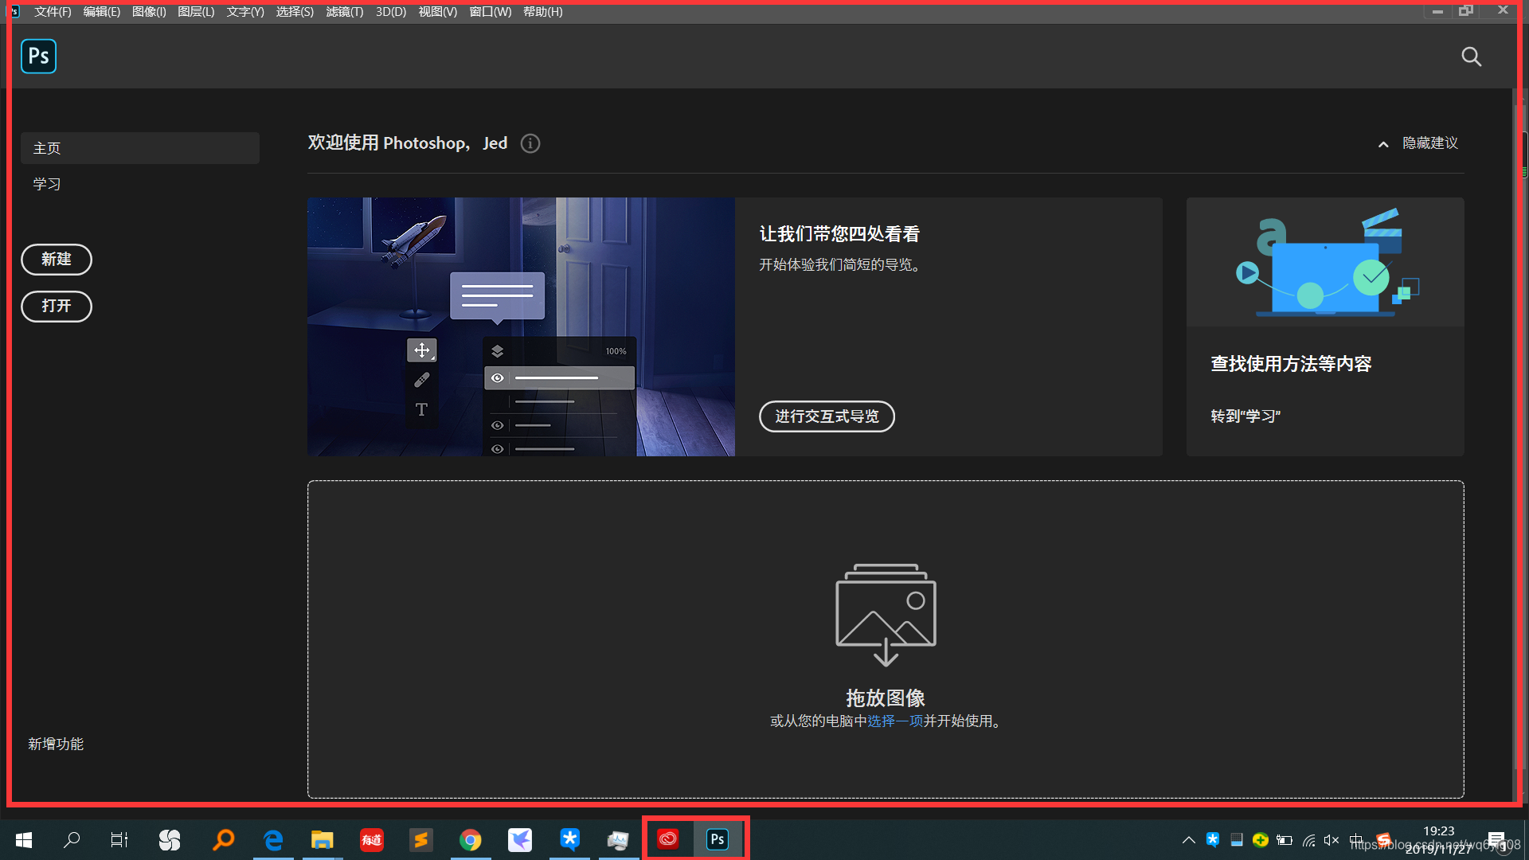Click the info icon next to Jed
Viewport: 1529px width, 860px height.
click(530, 143)
